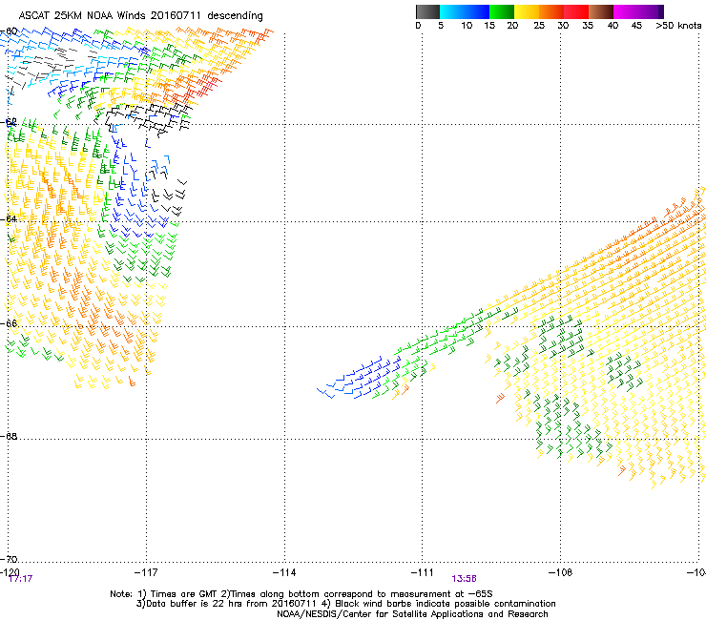The image size is (706, 620).
Task: Click the '0' label under the color scale
Action: (418, 26)
